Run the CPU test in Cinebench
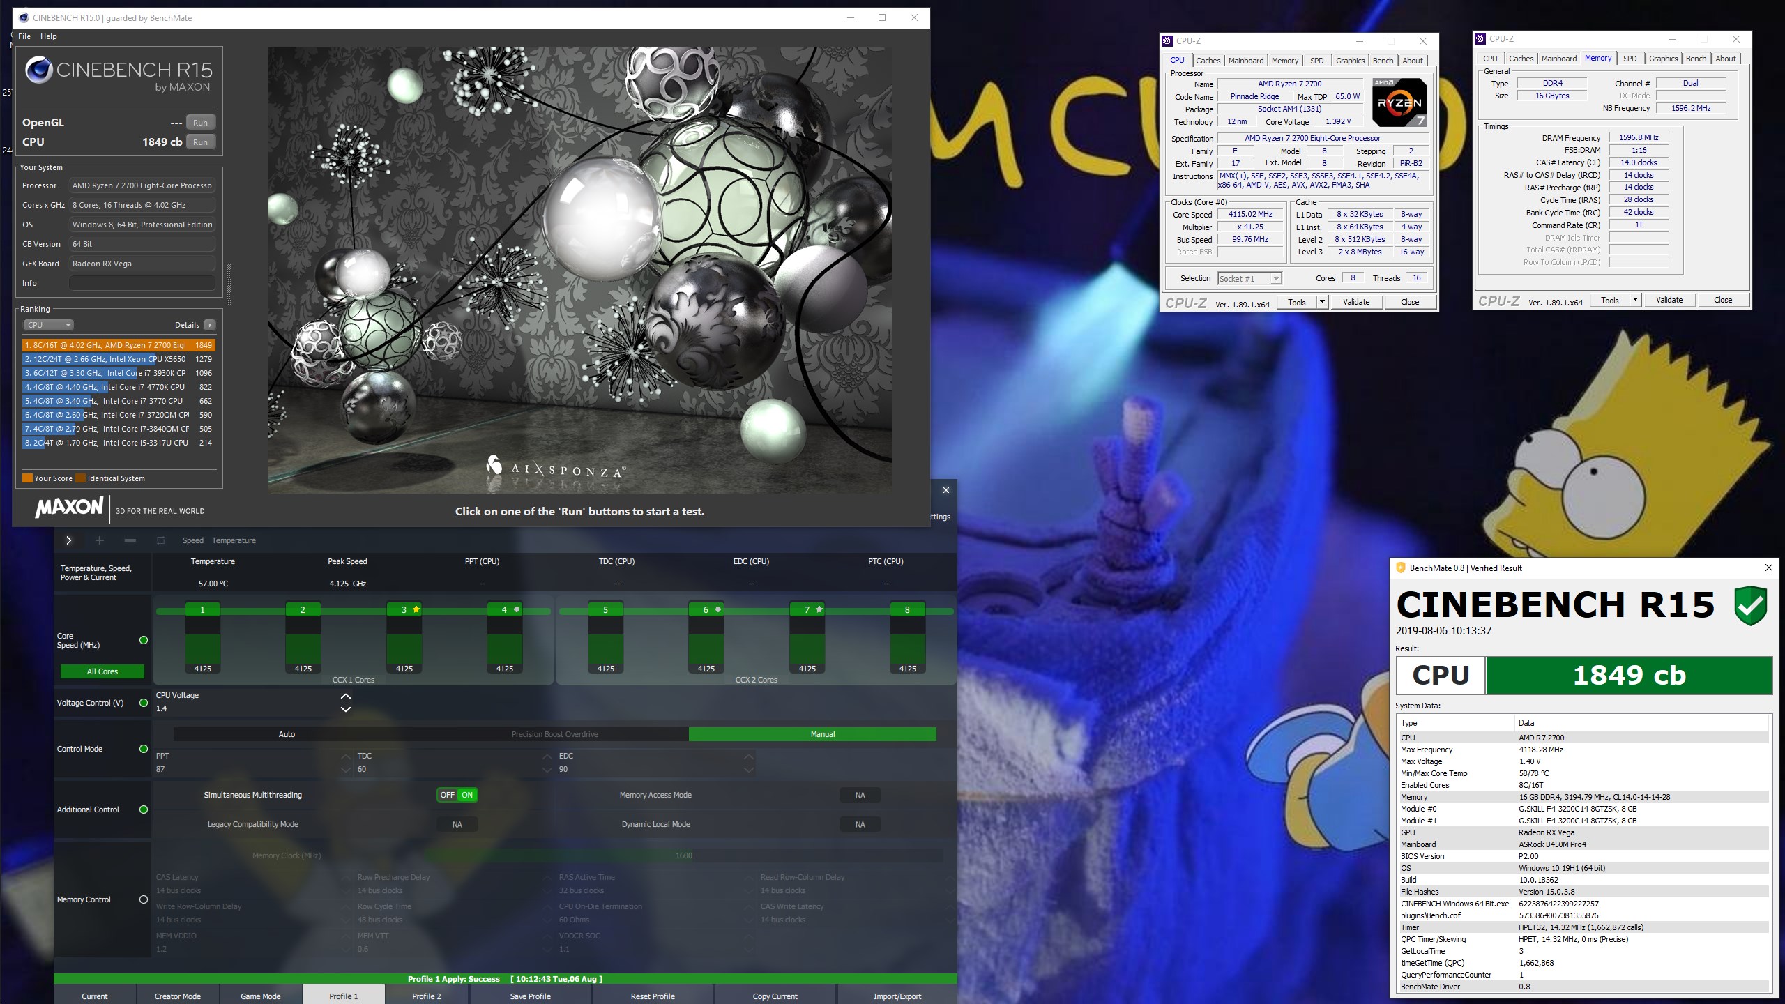Image resolution: width=1785 pixels, height=1004 pixels. click(200, 142)
